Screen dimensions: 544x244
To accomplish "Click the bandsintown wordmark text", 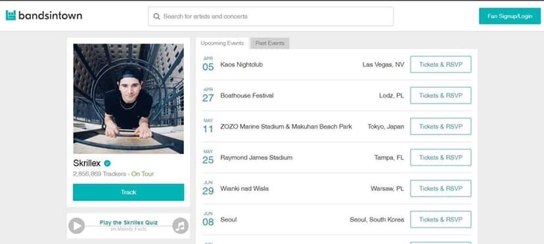I will (x=51, y=16).
